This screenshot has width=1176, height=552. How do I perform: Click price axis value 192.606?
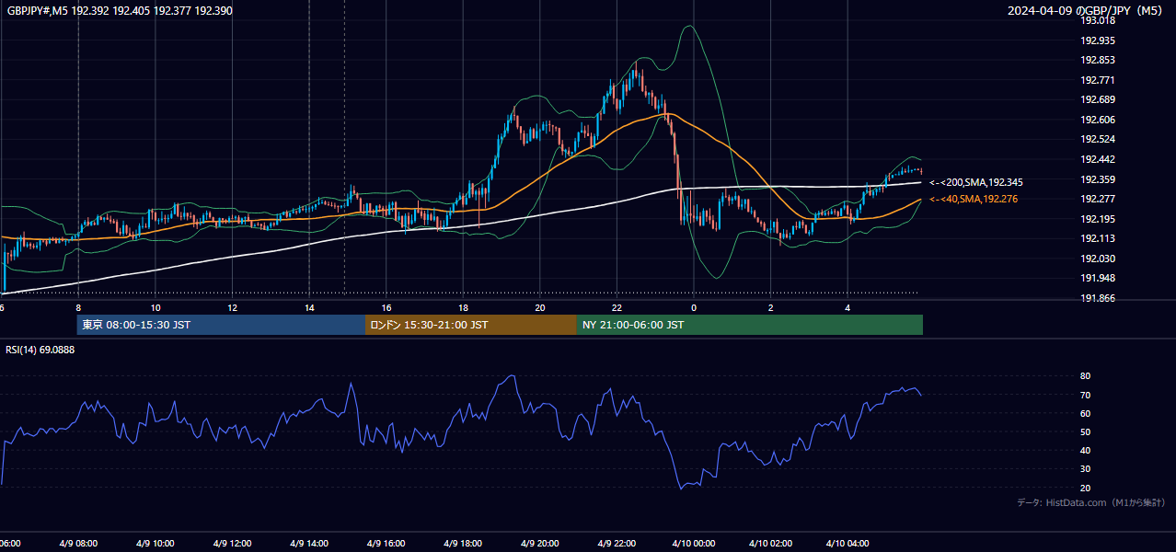[x=1097, y=120]
